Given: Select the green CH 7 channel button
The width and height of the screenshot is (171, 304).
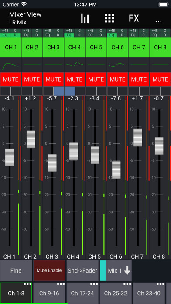Looking at the screenshot, I should pyautogui.click(x=139, y=47).
